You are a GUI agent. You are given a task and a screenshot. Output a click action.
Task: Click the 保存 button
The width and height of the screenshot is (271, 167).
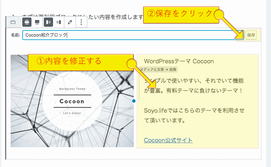[251, 35]
